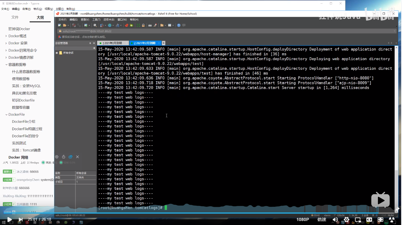The height and width of the screenshot is (225, 402).
Task: Click the speech bubble icon in Xshell toolbar
Action: point(184,25)
